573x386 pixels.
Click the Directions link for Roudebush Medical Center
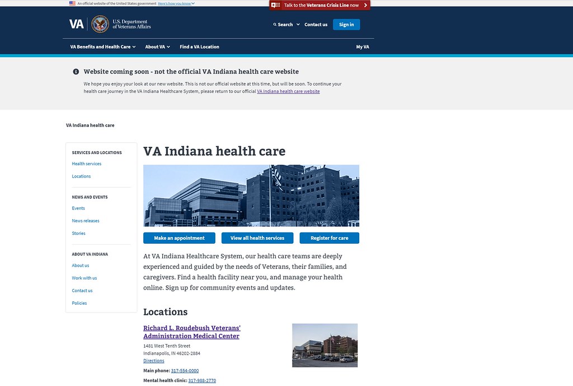[x=153, y=360]
